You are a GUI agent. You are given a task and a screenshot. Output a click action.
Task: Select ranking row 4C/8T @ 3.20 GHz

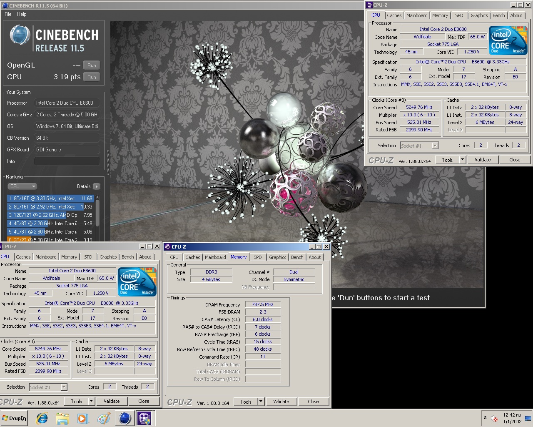(x=50, y=224)
